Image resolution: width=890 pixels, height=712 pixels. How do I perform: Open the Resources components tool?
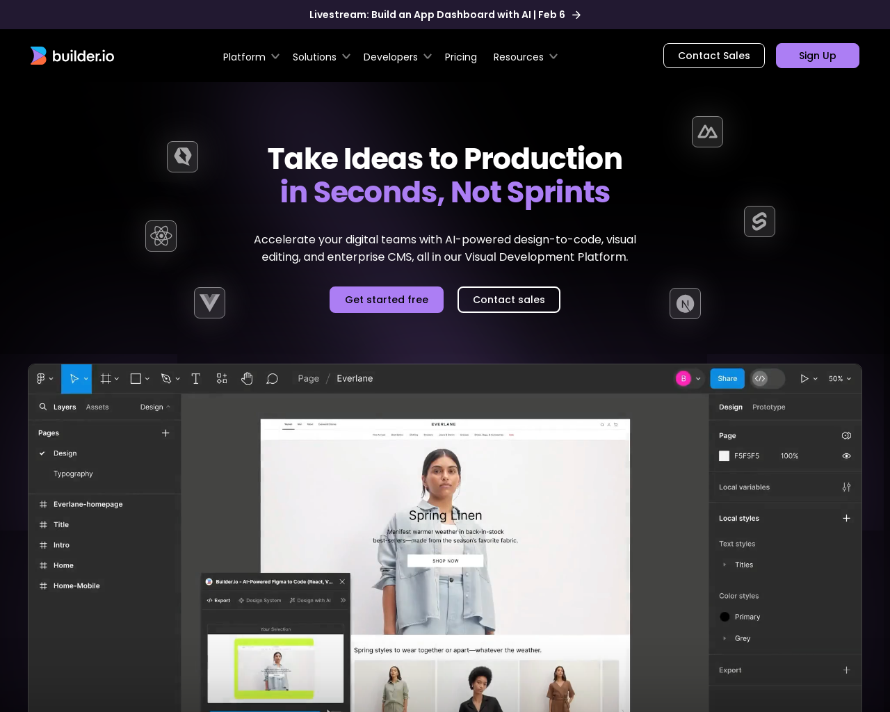pyautogui.click(x=222, y=378)
